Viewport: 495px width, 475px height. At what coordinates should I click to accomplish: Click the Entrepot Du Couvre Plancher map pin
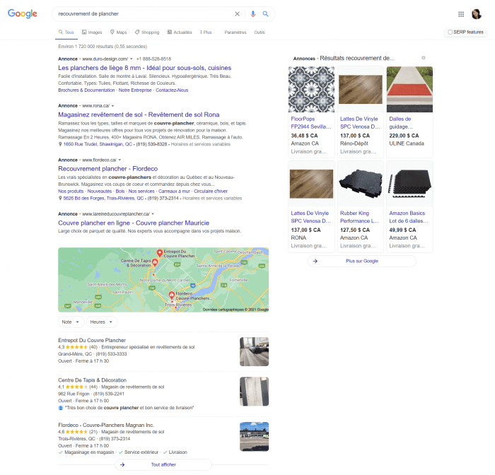(x=160, y=253)
